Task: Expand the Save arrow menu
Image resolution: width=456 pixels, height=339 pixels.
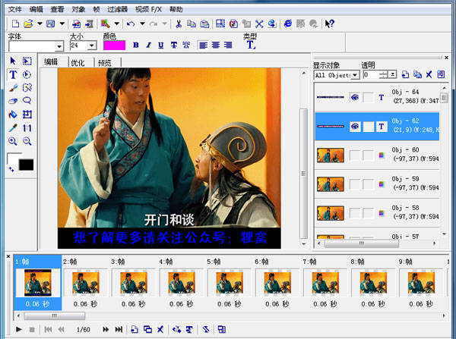Action: pos(62,24)
